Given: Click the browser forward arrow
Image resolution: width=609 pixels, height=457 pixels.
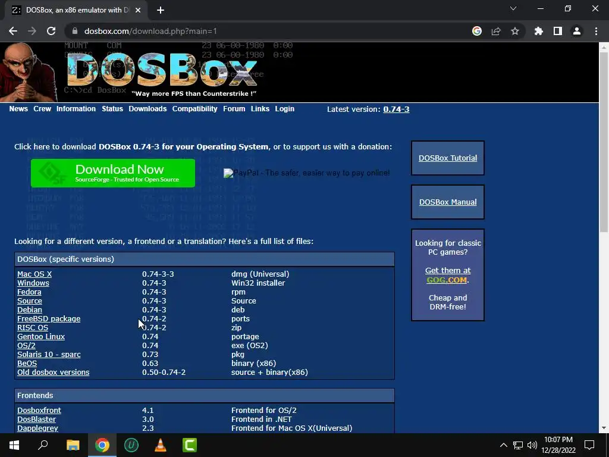Looking at the screenshot, I should (x=32, y=31).
